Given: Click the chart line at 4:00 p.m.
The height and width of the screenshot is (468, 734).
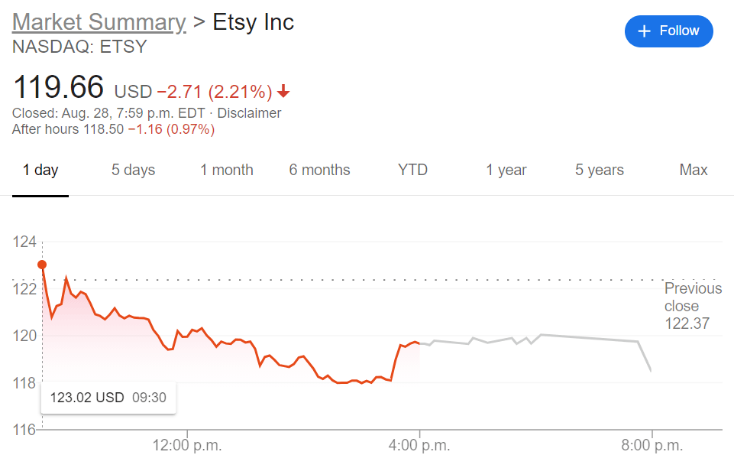Looking at the screenshot, I should pyautogui.click(x=419, y=343).
